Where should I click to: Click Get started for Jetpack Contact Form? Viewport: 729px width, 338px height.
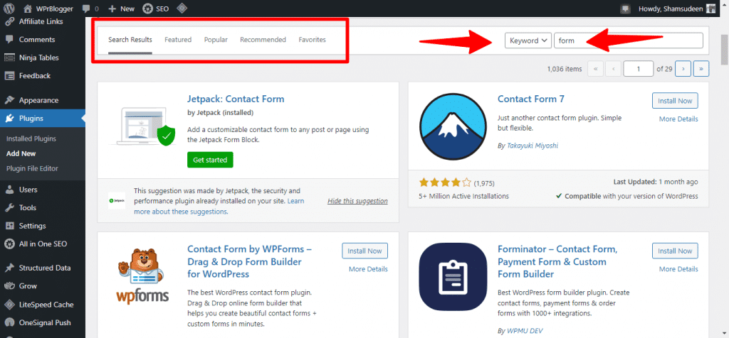210,160
